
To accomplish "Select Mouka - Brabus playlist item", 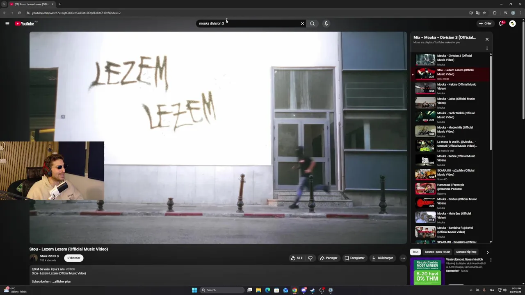I will point(450,203).
